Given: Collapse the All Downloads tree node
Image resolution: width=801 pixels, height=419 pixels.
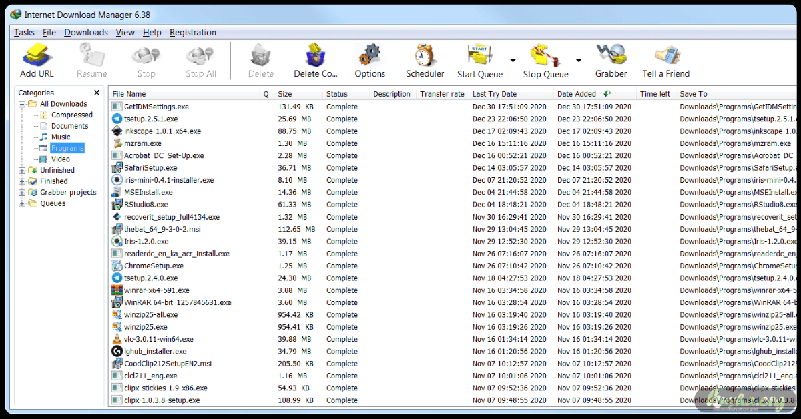Looking at the screenshot, I should [x=22, y=104].
